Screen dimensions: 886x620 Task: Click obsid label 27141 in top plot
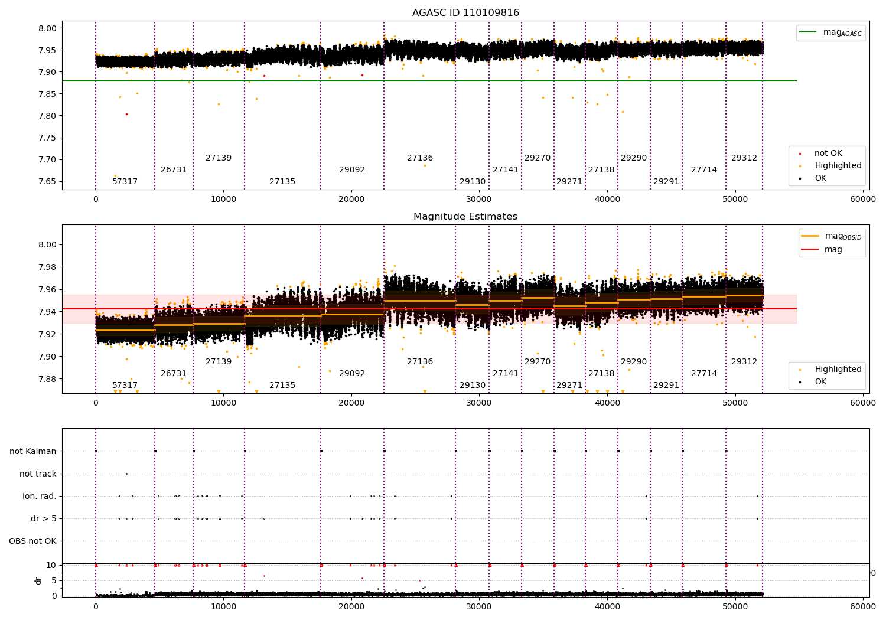[x=506, y=170]
